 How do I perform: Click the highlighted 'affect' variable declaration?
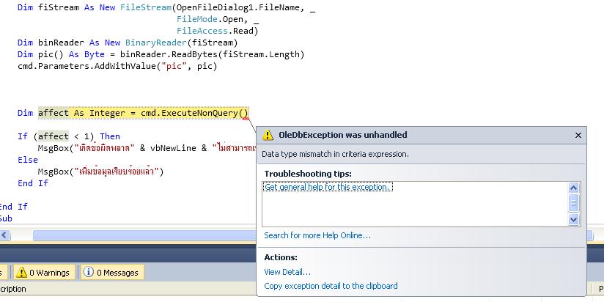pos(53,113)
